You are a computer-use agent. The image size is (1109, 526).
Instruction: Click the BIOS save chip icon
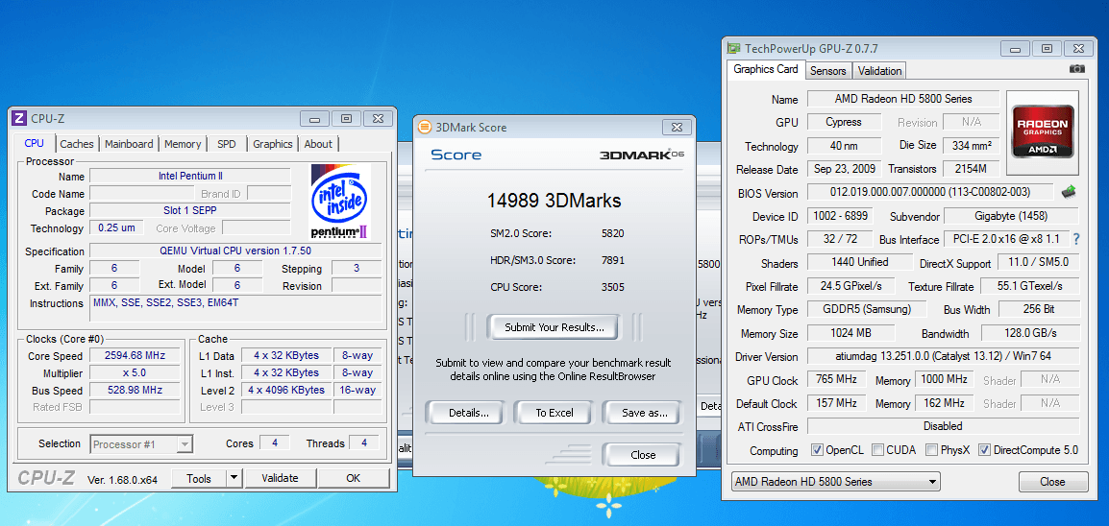click(1068, 192)
